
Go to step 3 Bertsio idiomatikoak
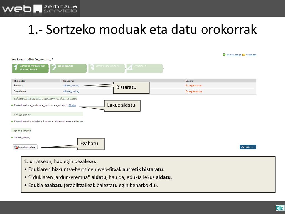(107, 69)
